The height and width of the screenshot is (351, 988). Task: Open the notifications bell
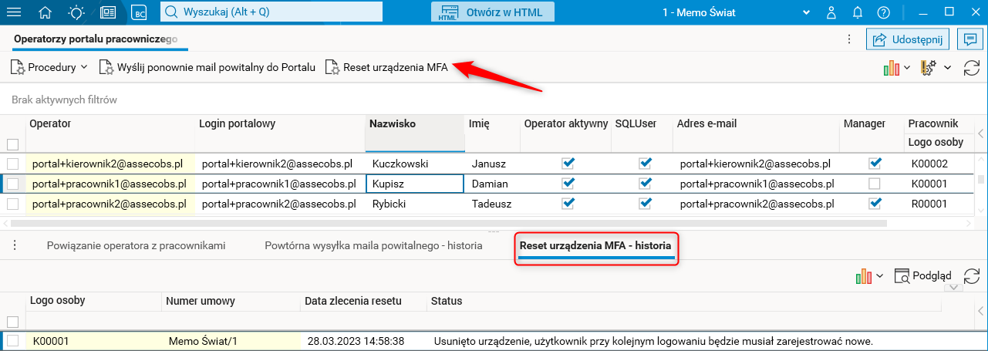857,12
